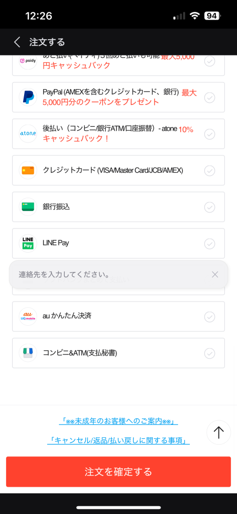
Task: Tap the PayPal logo icon
Action: [x=28, y=97]
